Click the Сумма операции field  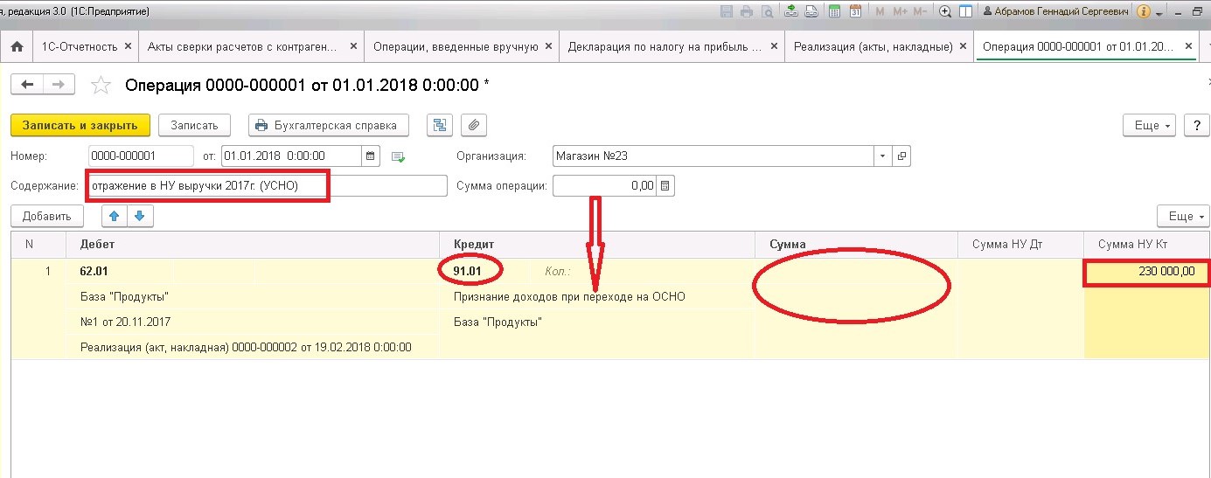tap(605, 186)
